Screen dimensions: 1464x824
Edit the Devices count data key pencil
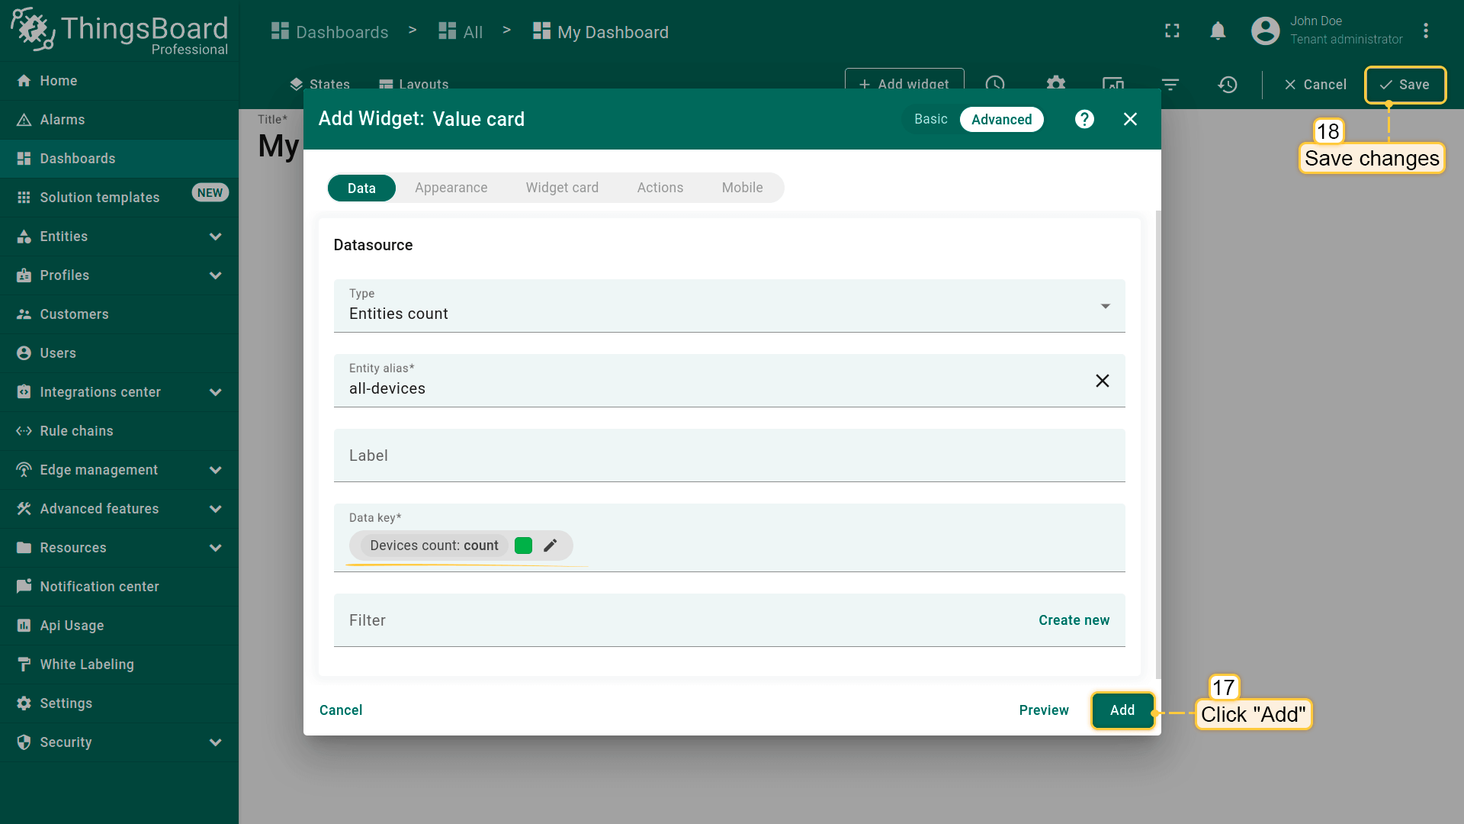click(551, 546)
